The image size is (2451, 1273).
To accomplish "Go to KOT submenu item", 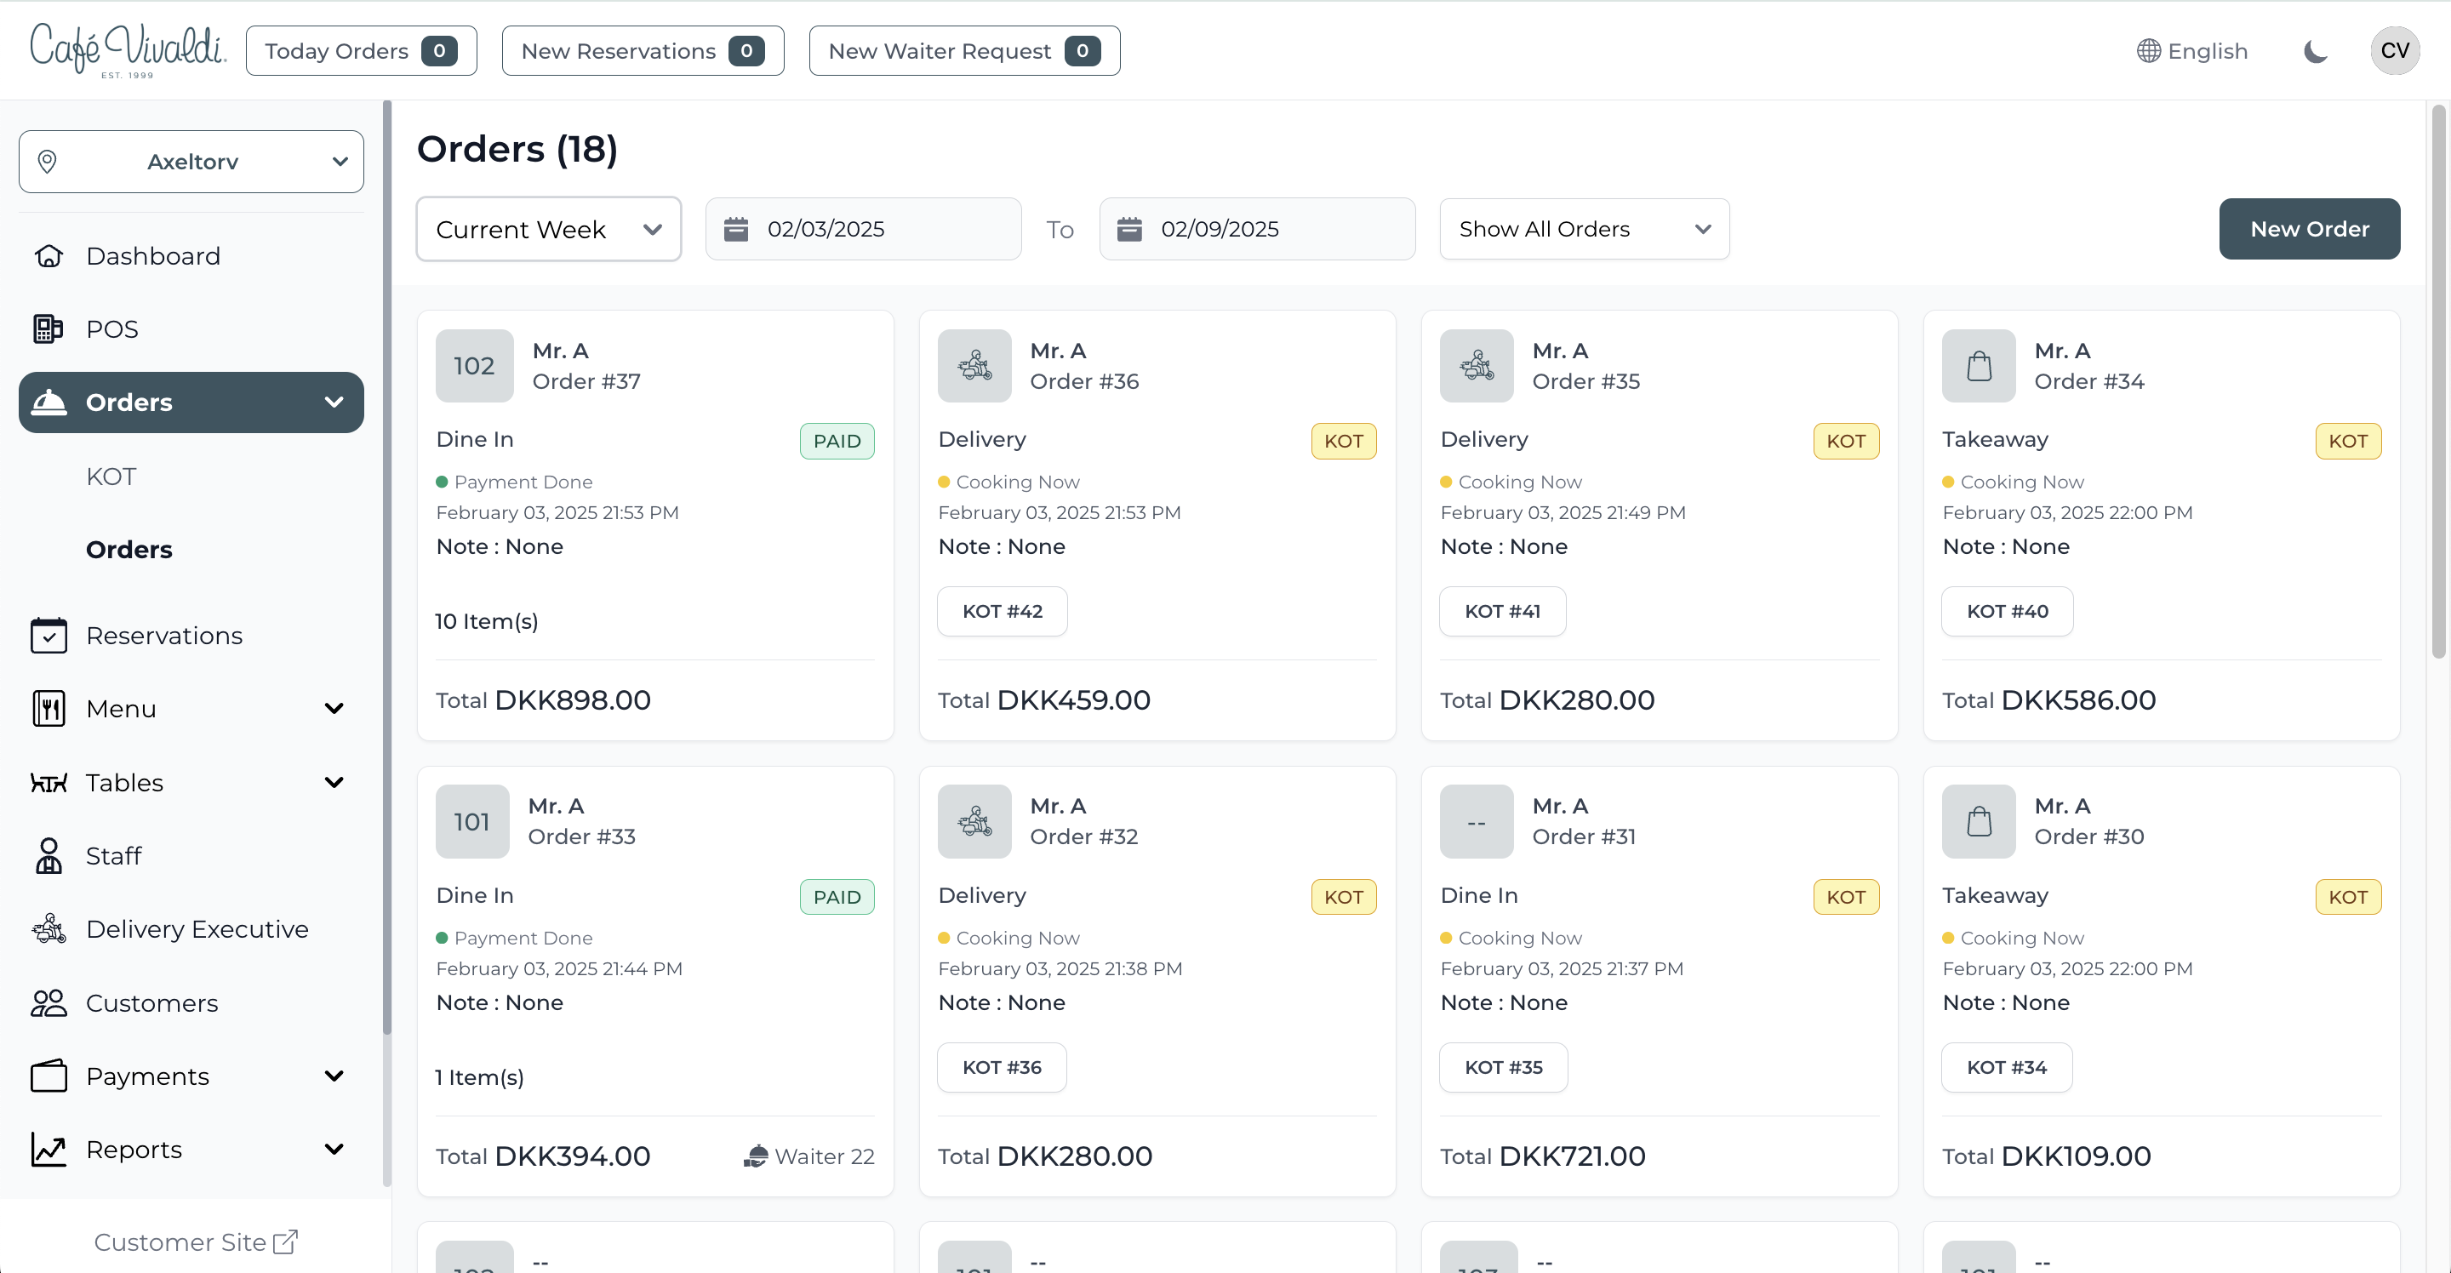I will 111,477.
